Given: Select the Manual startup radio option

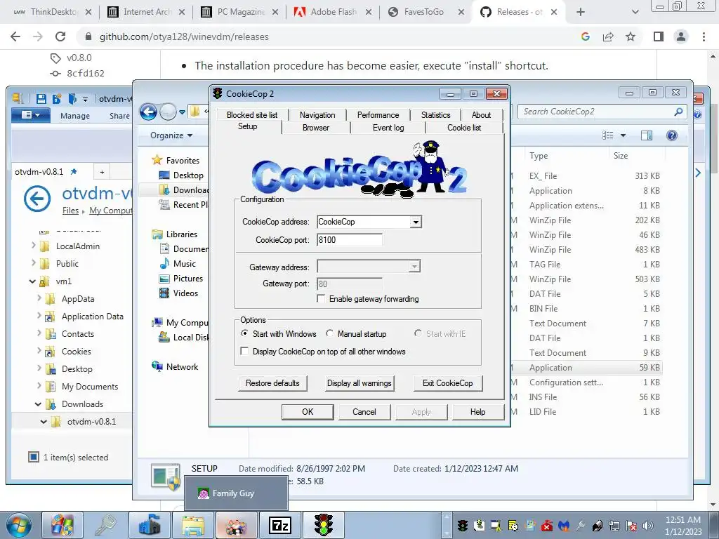Looking at the screenshot, I should tap(330, 333).
